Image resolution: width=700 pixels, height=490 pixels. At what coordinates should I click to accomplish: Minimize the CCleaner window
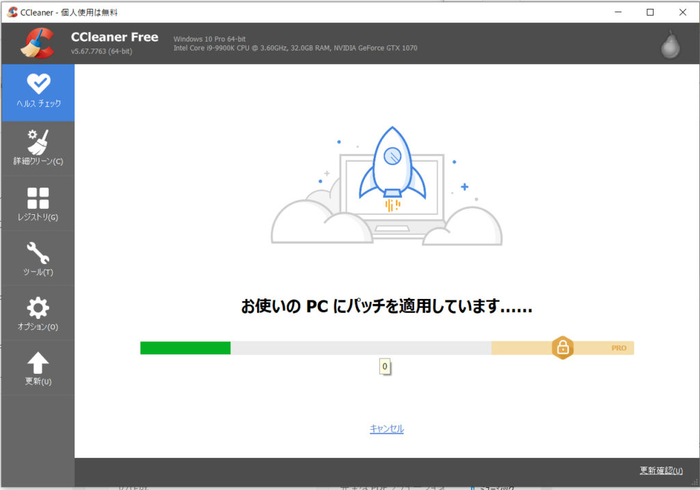coord(618,12)
